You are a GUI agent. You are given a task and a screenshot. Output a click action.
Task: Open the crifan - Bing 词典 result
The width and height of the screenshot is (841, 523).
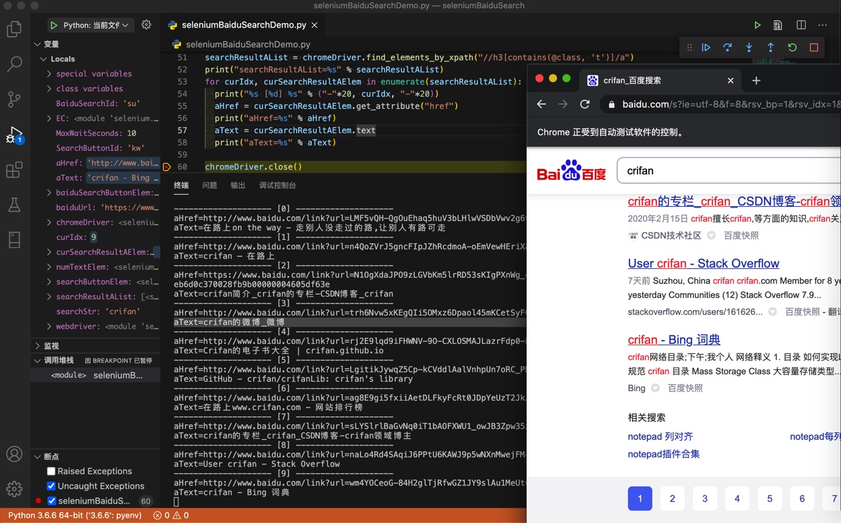(674, 340)
